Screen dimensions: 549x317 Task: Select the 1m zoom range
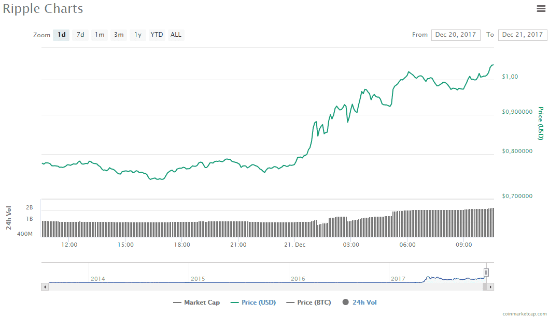click(x=100, y=35)
